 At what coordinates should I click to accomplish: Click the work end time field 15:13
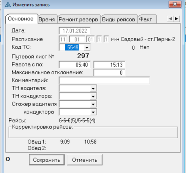(x=109, y=65)
